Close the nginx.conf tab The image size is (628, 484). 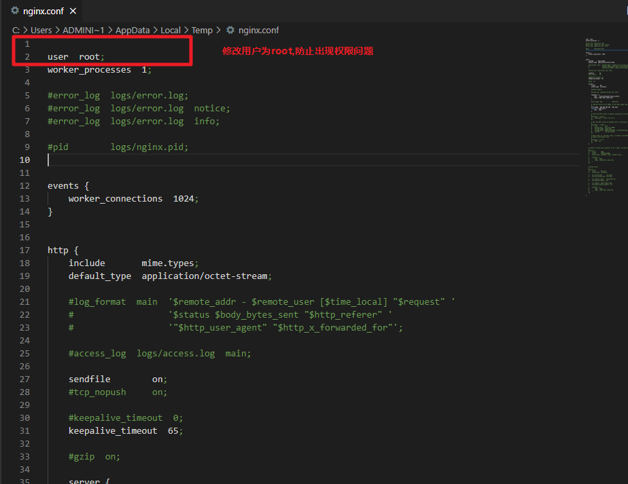point(73,11)
